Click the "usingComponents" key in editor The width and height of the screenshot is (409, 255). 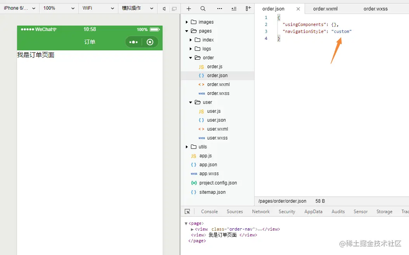pyautogui.click(x=304, y=24)
